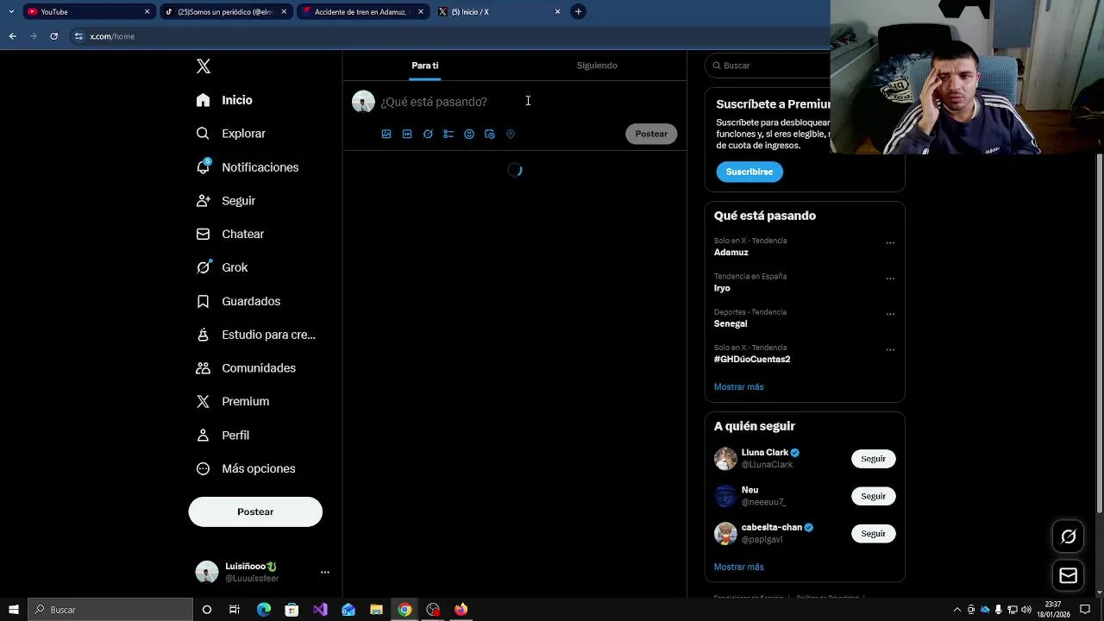Open more options for Adamuz trend

(890, 242)
